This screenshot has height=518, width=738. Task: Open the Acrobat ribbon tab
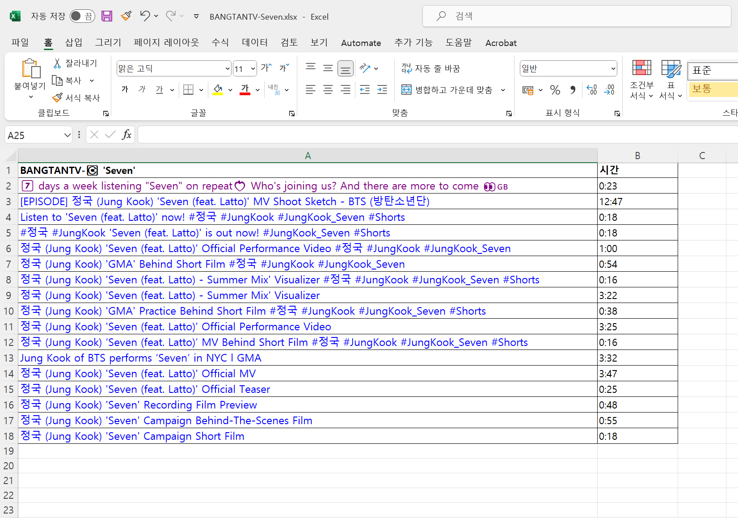coord(501,43)
